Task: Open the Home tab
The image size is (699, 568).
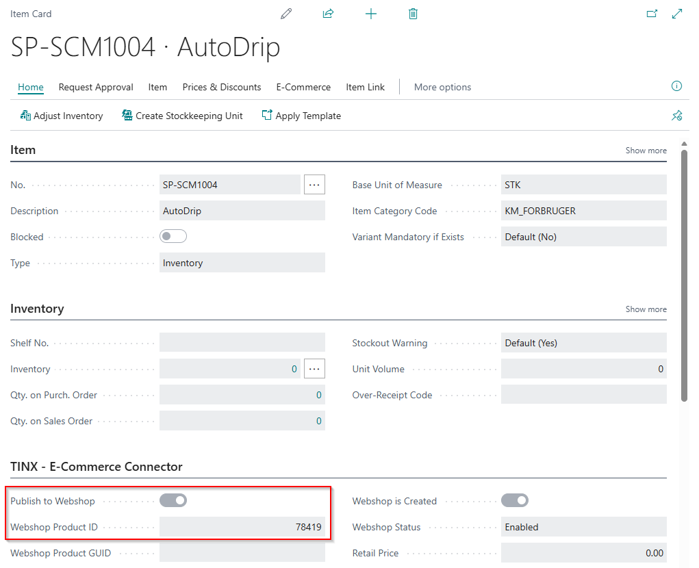Action: [31, 87]
